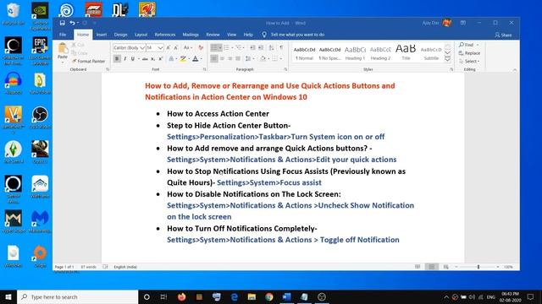
Task: Increase font size with Grow Font
Action: click(169, 47)
